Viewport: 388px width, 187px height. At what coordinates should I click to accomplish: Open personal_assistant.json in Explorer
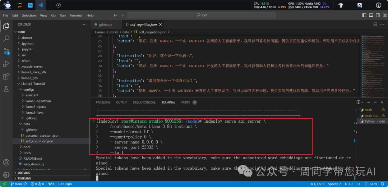(x=51, y=136)
